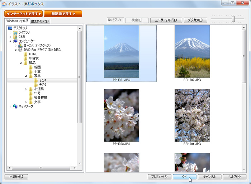This screenshot has width=251, height=184.
Task: Open the その2 folder icon
Action: click(36, 85)
